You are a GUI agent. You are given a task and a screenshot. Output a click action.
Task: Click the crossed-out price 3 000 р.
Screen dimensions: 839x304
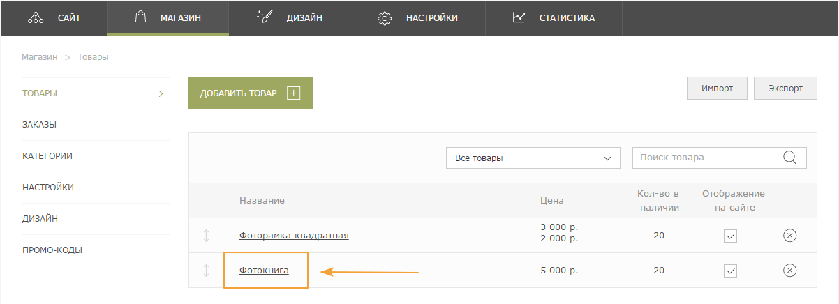pos(560,227)
